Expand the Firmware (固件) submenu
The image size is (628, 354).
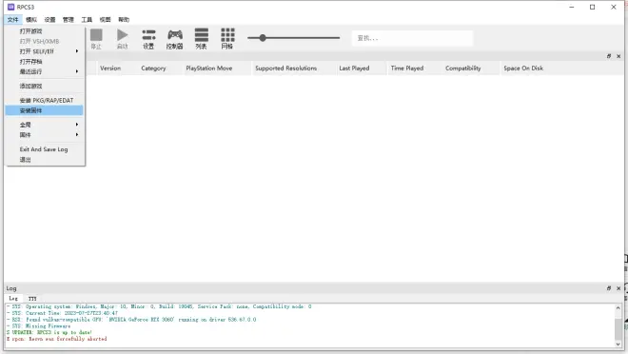click(x=44, y=135)
